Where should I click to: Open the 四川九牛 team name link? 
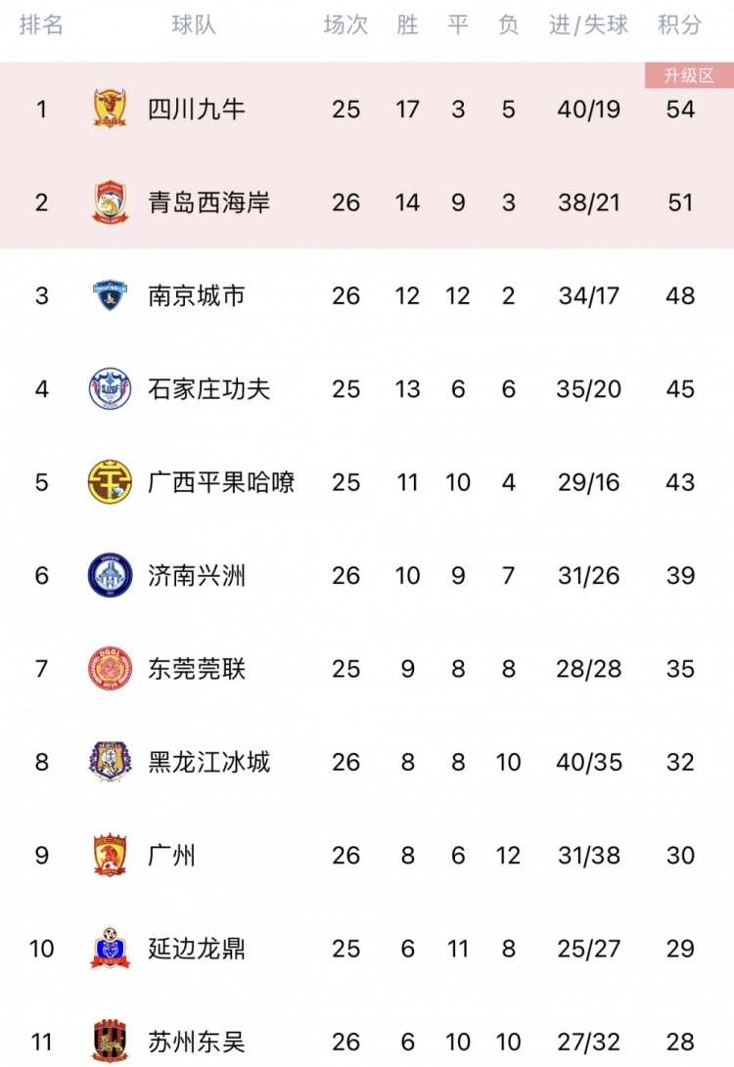coord(197,109)
